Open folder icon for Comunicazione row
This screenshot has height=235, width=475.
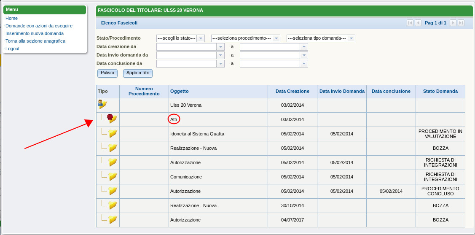(112, 177)
